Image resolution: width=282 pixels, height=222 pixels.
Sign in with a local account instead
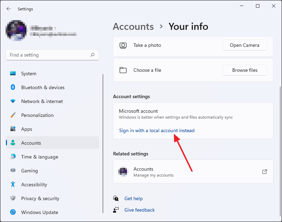tap(157, 130)
